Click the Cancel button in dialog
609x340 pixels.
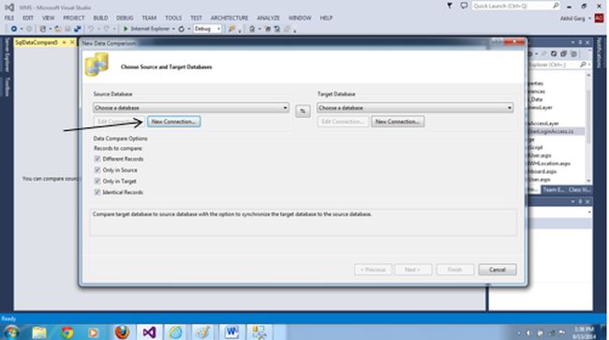pyautogui.click(x=498, y=270)
